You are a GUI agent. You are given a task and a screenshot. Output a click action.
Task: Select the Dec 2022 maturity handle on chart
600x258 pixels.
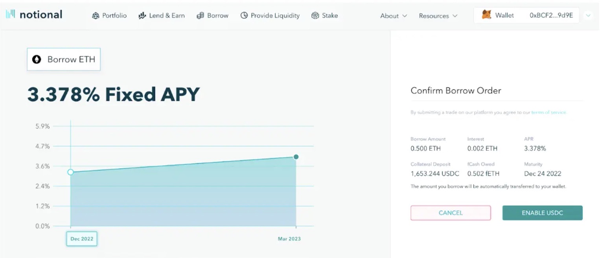(70, 172)
